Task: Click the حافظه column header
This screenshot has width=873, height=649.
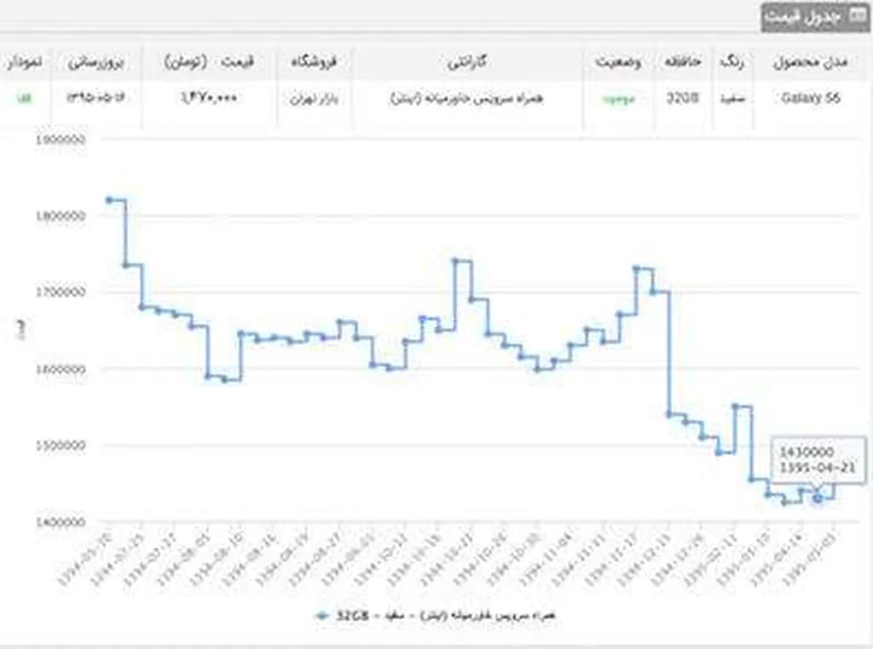Action: point(683,63)
